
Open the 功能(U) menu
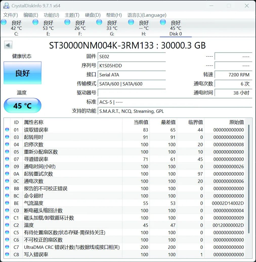coord(51,15)
